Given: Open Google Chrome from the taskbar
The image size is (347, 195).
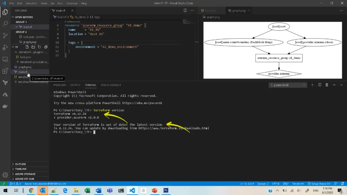Looking at the screenshot, I should 31,190.
